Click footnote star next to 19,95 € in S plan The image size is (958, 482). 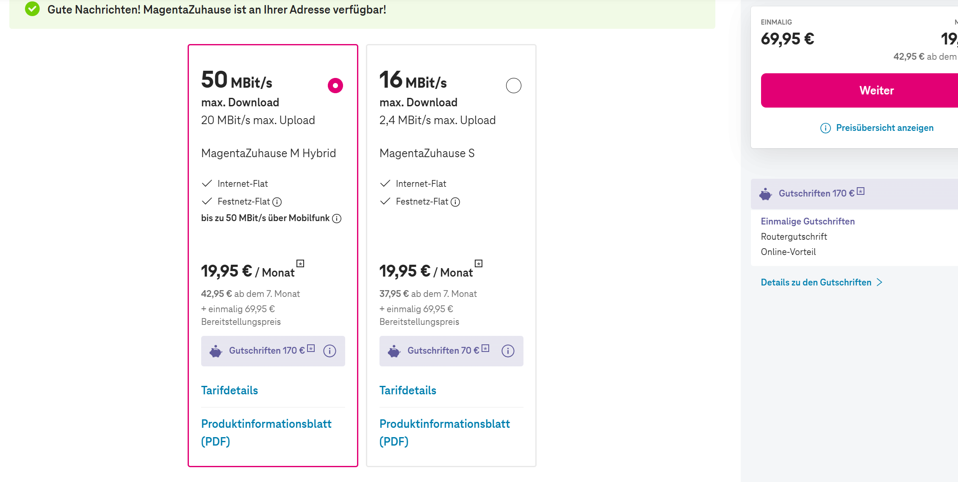[x=479, y=263]
